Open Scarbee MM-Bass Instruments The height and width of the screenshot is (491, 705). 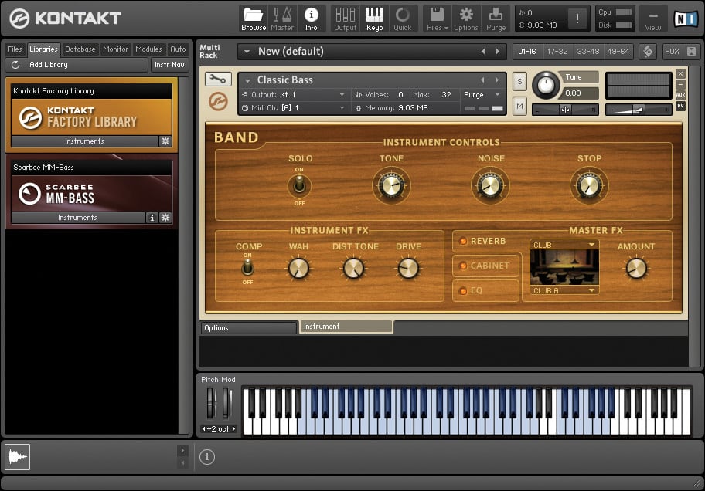[77, 218]
